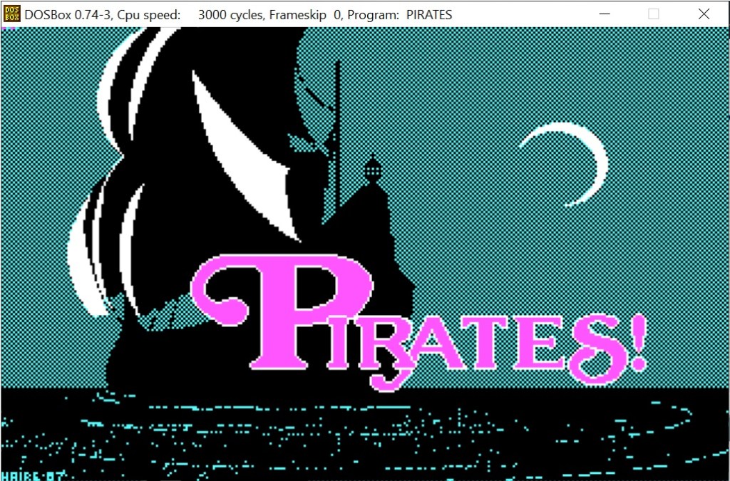The height and width of the screenshot is (481, 730).
Task: Click the maximize button of the DOSBox window
Action: point(654,14)
